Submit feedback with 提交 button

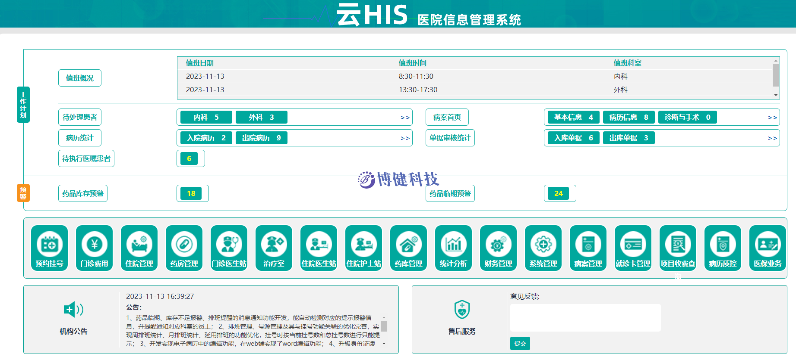point(520,343)
